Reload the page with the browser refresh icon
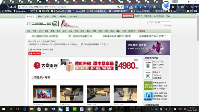Image resolution: width=199 pixels, height=112 pixels. (x=11, y=7)
